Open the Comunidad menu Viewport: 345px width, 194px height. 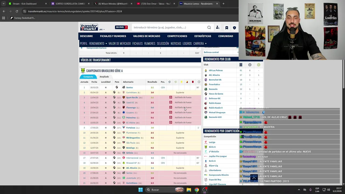point(226,36)
